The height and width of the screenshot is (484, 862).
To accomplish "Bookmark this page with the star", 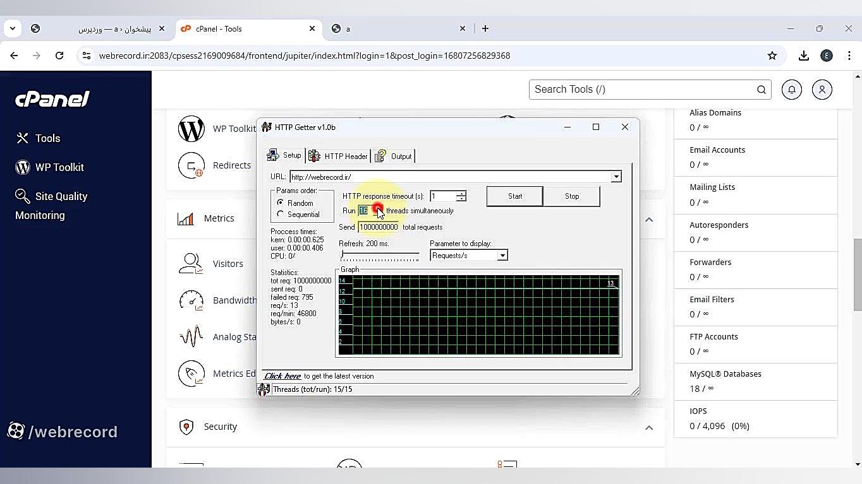I will point(772,56).
